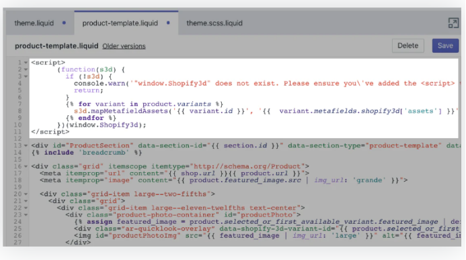Click the 'return;' statement on line 5
Image resolution: width=466 pixels, height=260 pixels.
tap(89, 90)
